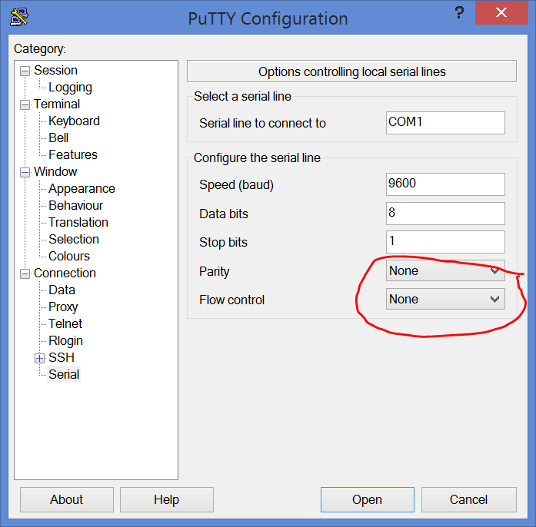The width and height of the screenshot is (536, 527).
Task: Close the PuTTY Configuration window
Action: (x=501, y=12)
